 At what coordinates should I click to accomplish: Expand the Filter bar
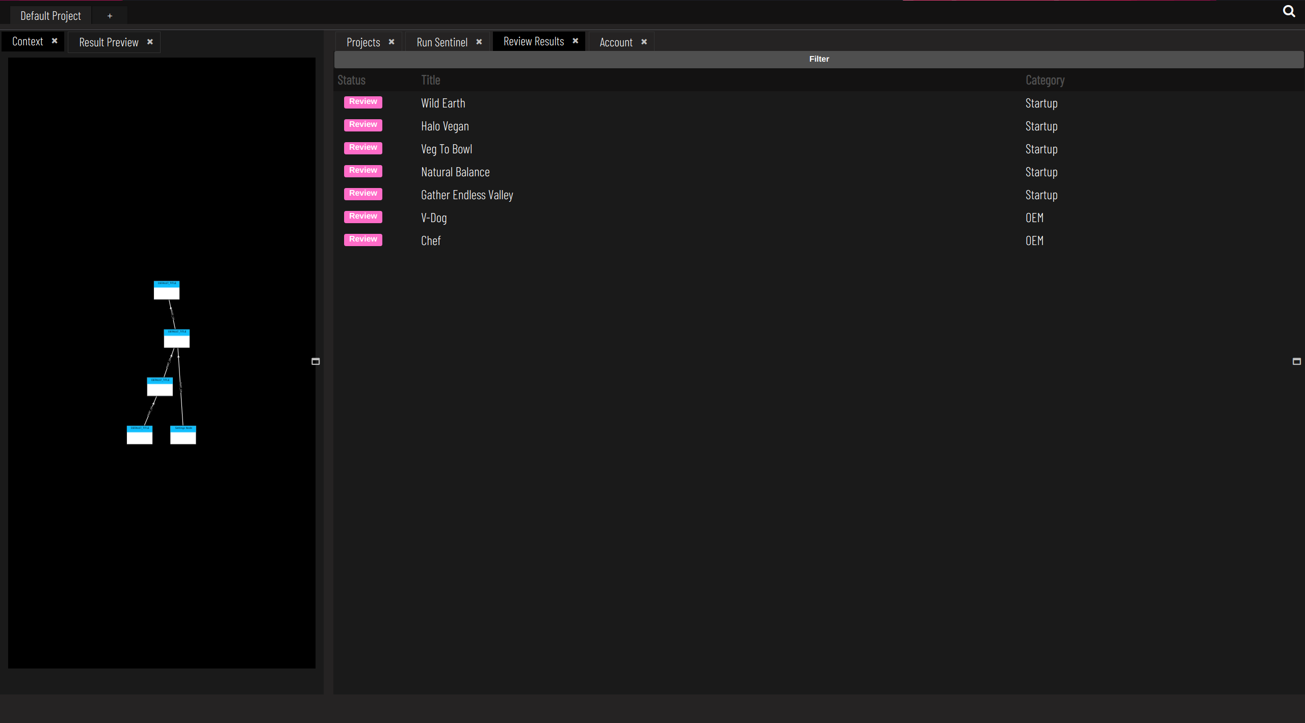click(x=819, y=59)
